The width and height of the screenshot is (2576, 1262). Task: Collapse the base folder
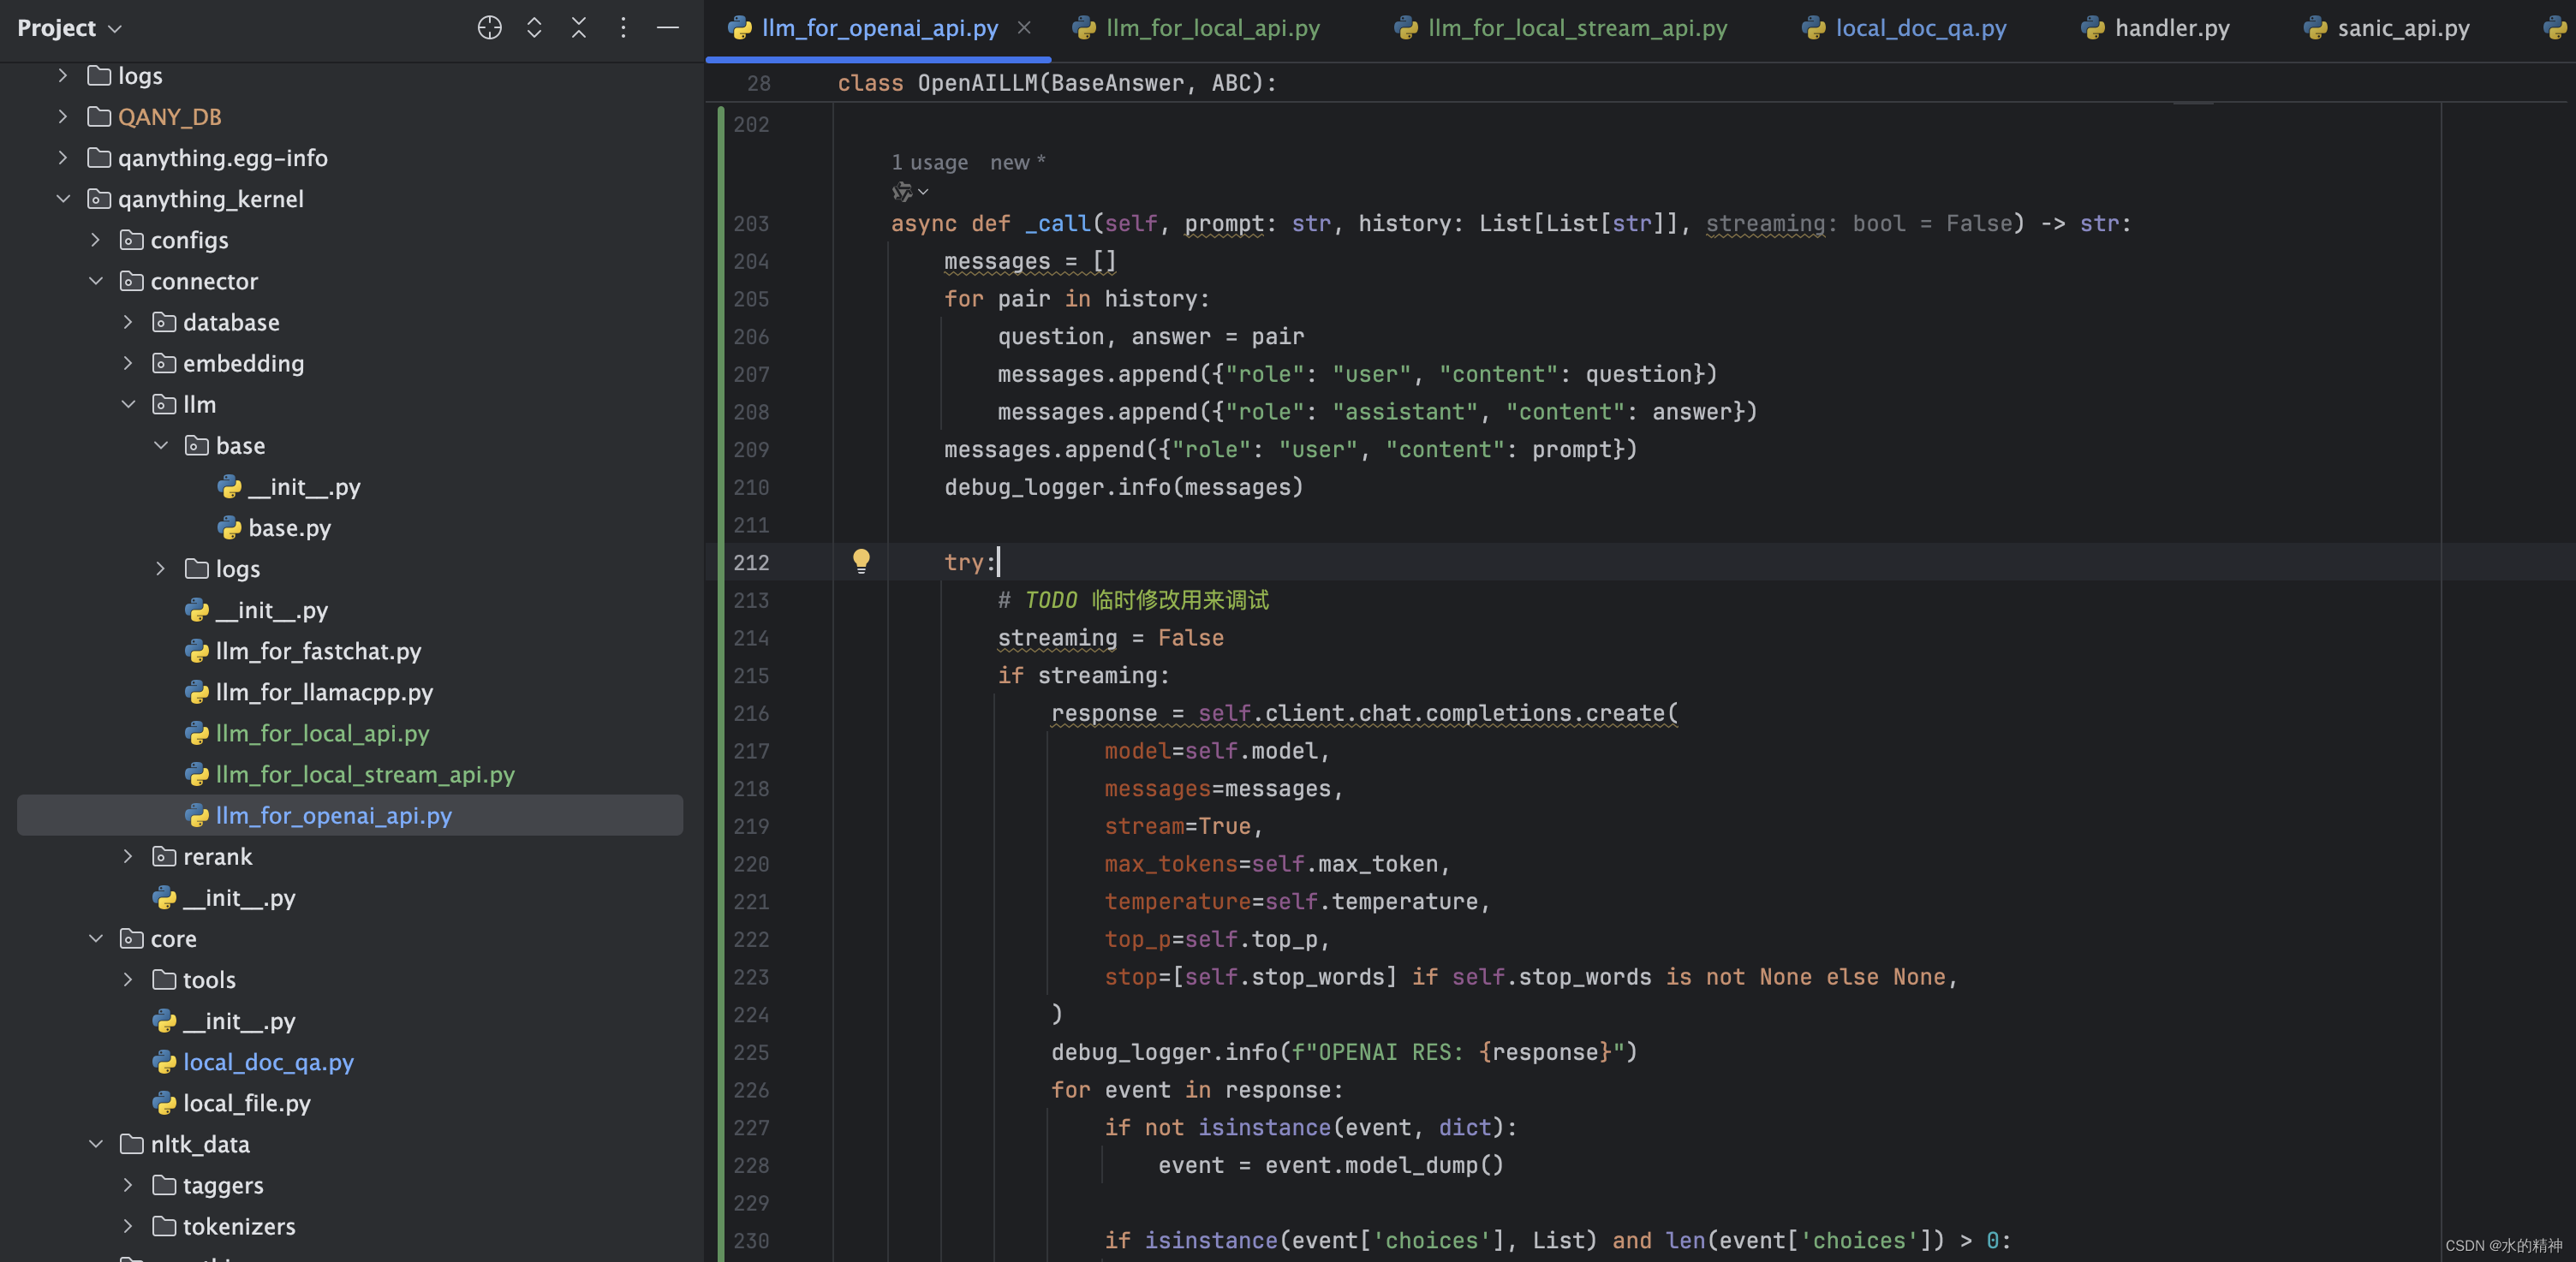pos(161,445)
